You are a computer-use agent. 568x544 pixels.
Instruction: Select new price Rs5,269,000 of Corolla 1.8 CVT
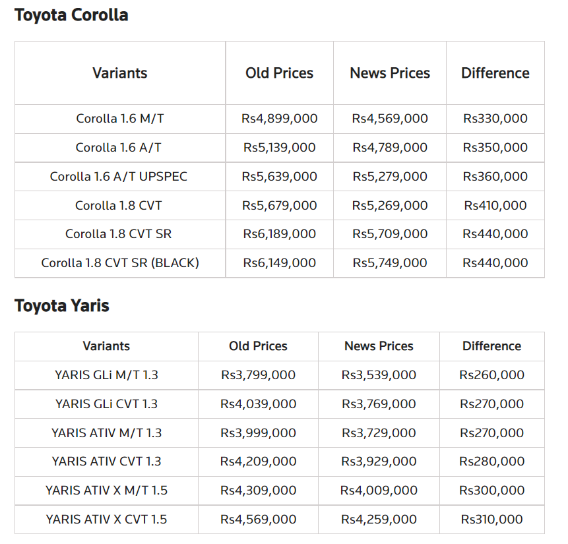[x=390, y=206]
